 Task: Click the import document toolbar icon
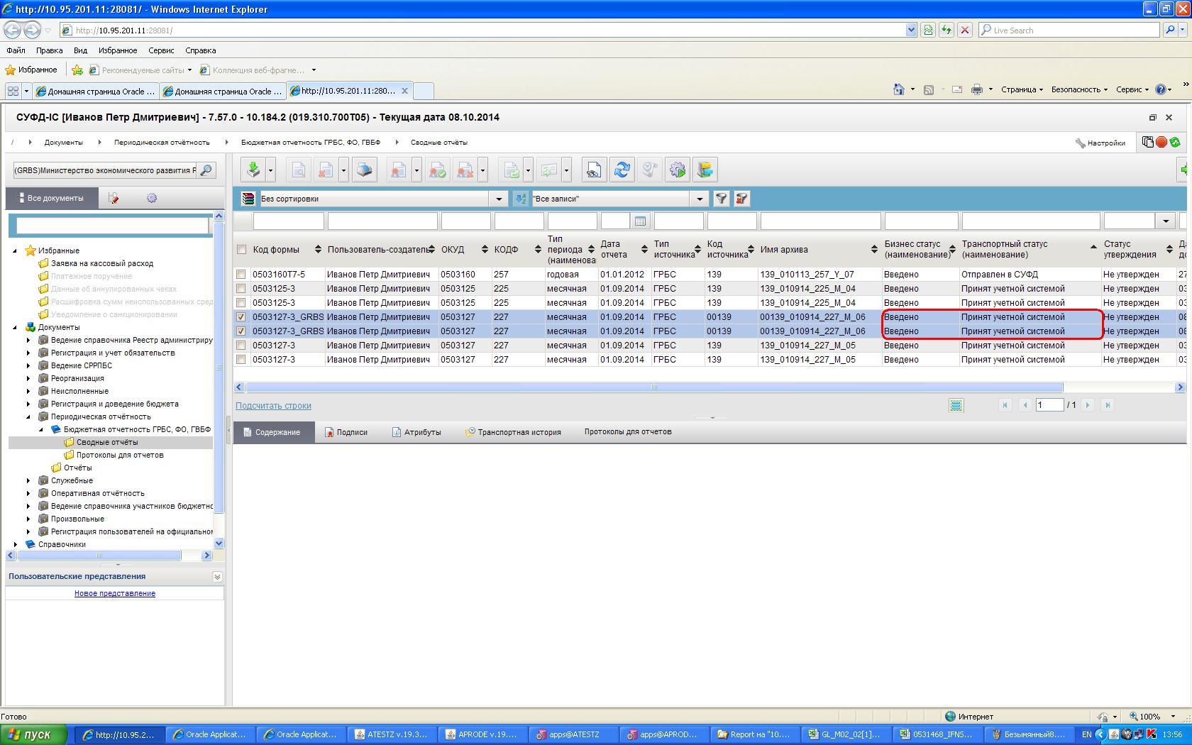pyautogui.click(x=253, y=170)
